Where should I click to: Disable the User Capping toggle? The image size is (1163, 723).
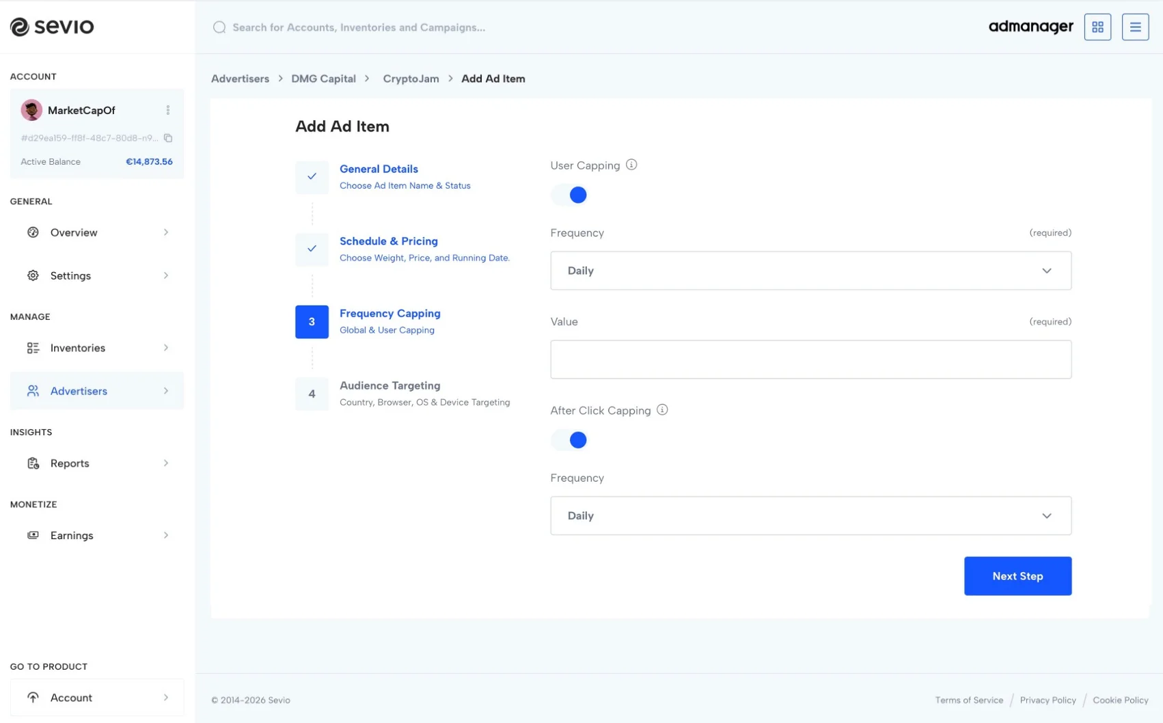[570, 195]
